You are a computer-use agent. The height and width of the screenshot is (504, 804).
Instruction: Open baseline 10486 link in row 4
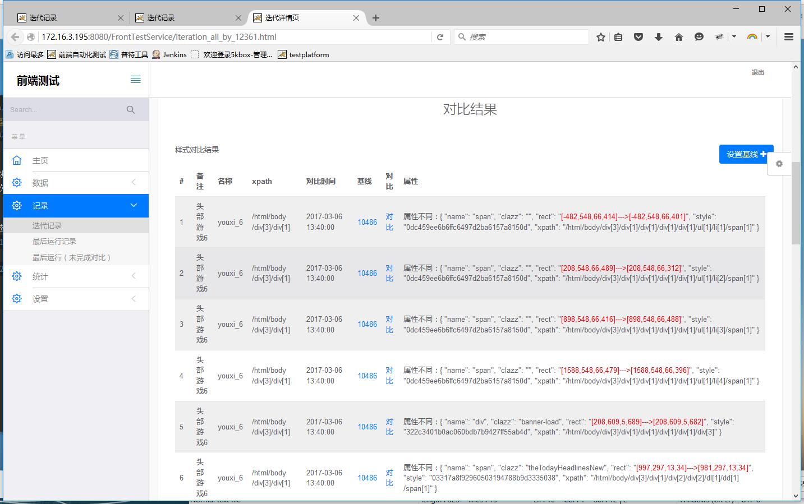tap(367, 376)
